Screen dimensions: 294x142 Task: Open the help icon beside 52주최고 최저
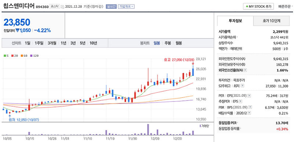pos(242,86)
